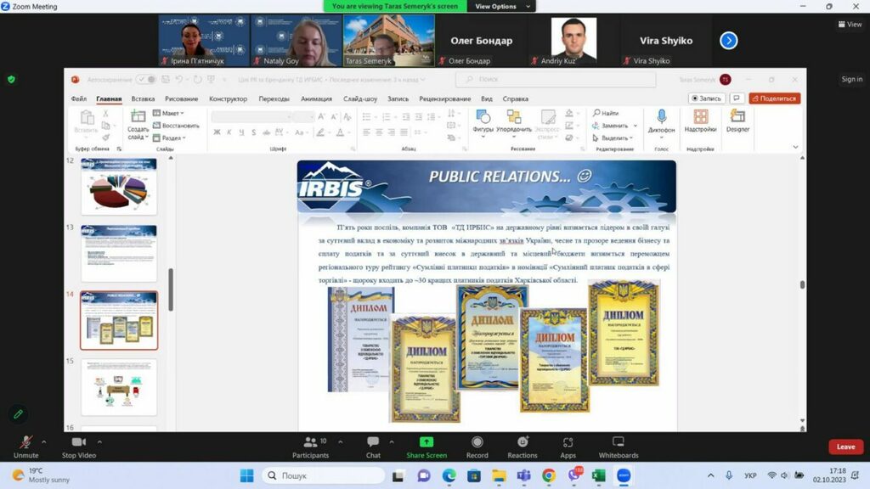Select slide 13 thumbnail in the panel

tap(119, 253)
